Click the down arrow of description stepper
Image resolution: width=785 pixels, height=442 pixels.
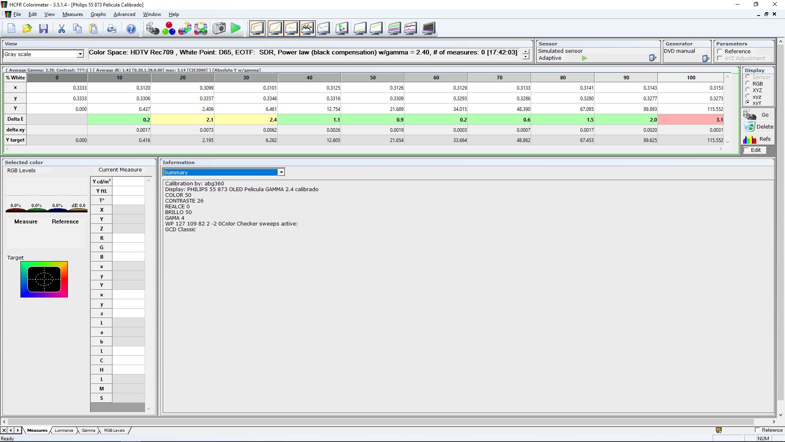(526, 57)
